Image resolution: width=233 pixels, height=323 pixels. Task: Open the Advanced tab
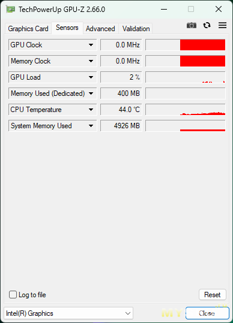100,29
